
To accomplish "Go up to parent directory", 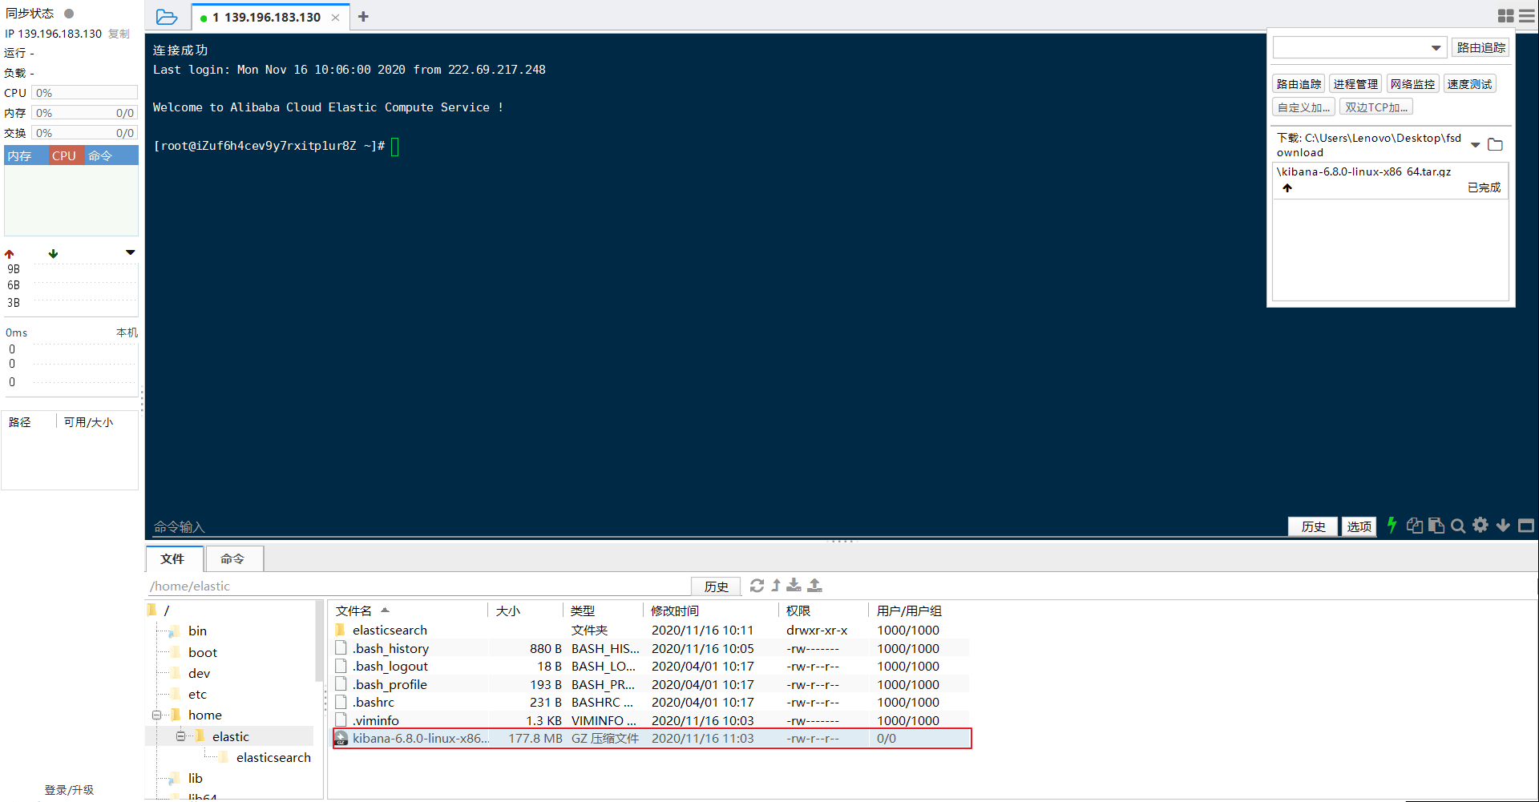I will [776, 586].
